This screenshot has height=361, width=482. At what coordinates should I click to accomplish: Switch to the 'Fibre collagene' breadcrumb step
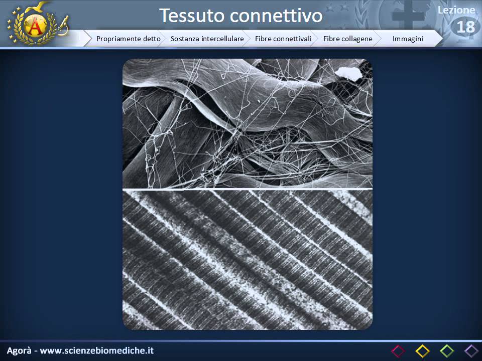click(347, 39)
